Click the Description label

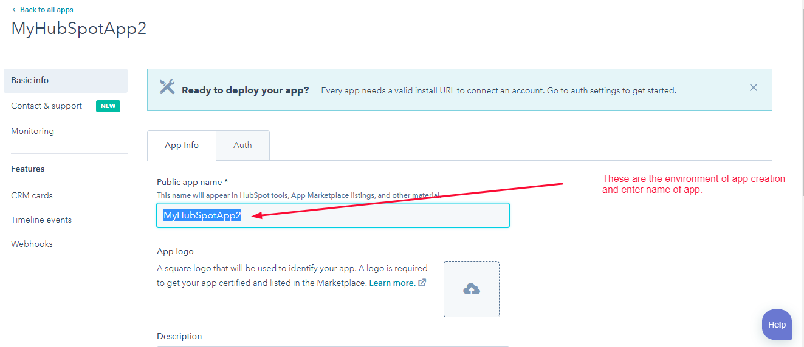[x=179, y=336]
